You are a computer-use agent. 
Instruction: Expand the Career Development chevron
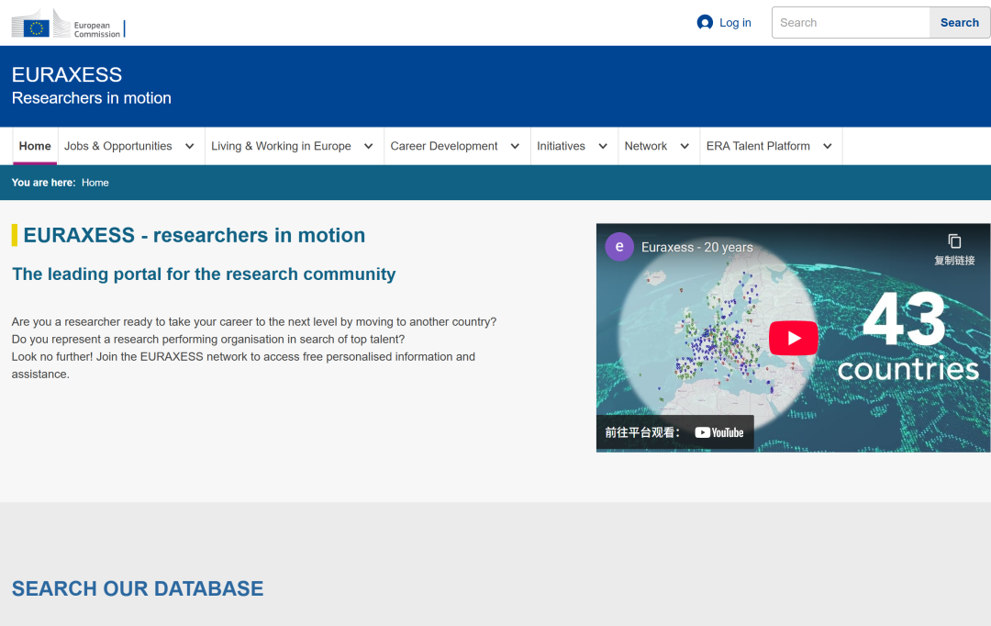pos(515,146)
